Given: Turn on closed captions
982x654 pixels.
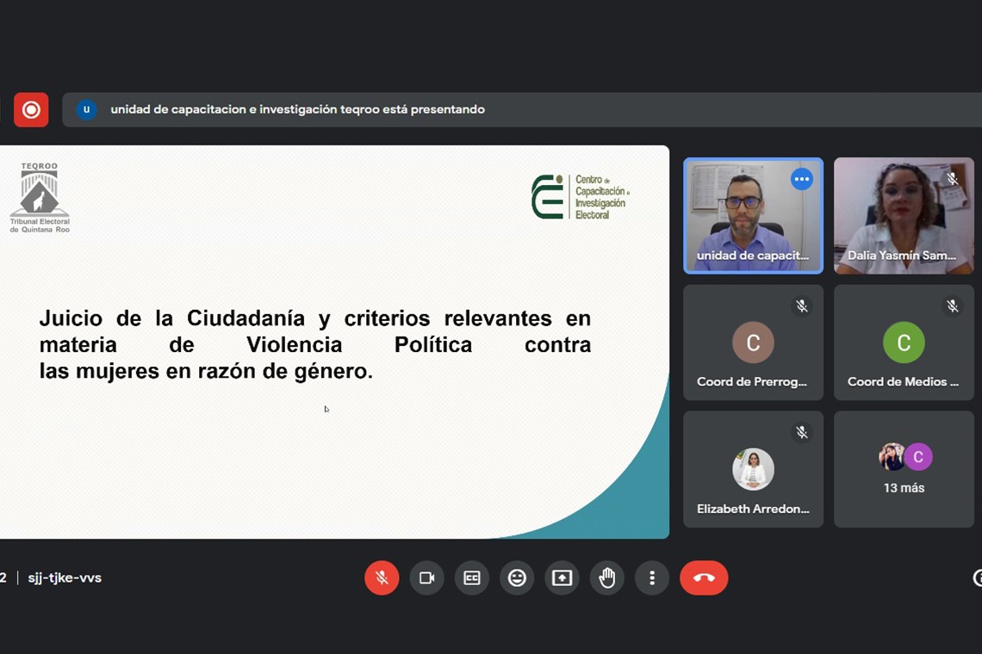Looking at the screenshot, I should click(472, 578).
